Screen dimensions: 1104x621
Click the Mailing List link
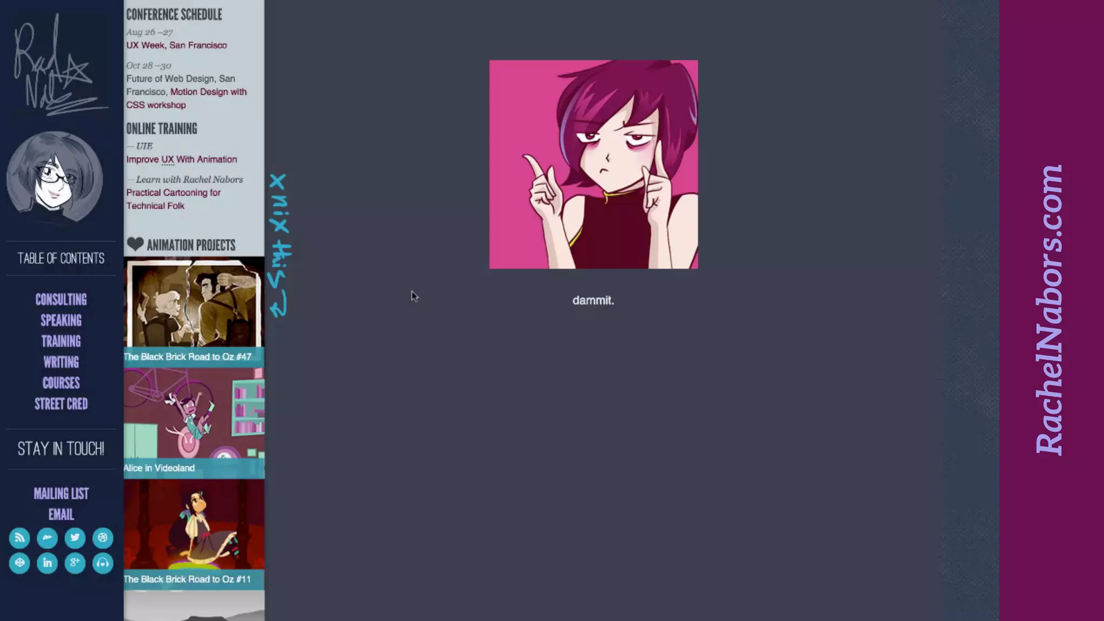[61, 494]
